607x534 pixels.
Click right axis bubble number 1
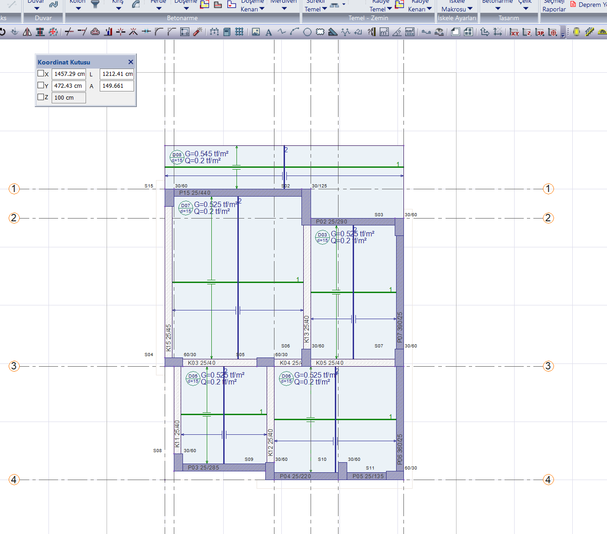click(548, 189)
